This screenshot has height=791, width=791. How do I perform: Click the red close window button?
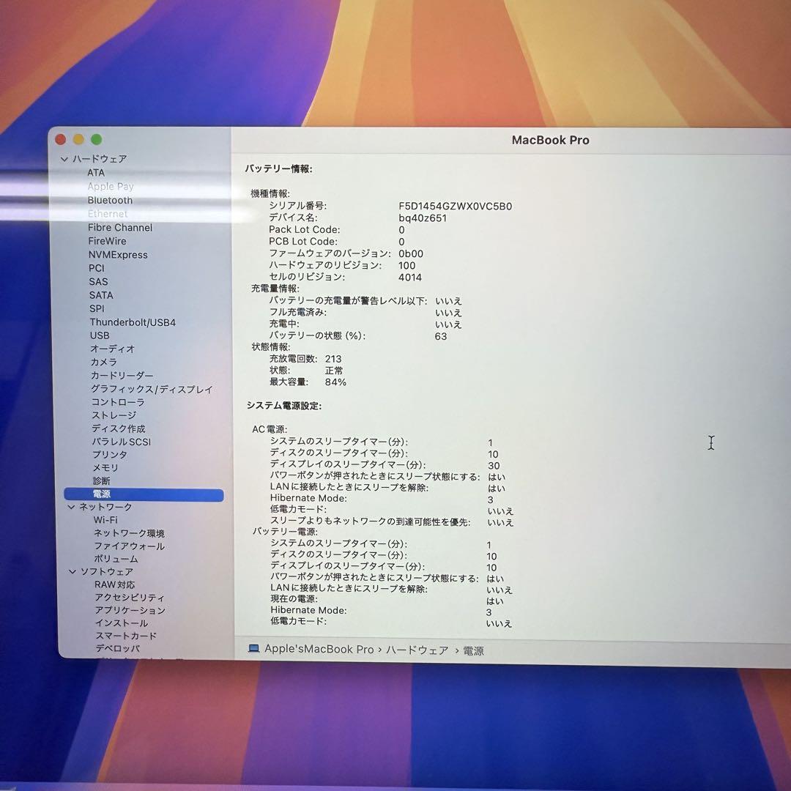(x=61, y=139)
